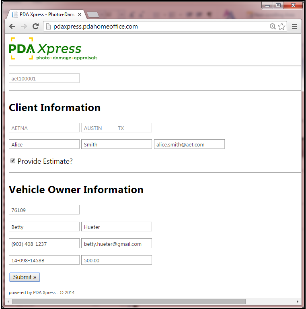
Task: Reload the page with refresh icon
Action: pyautogui.click(x=36, y=27)
